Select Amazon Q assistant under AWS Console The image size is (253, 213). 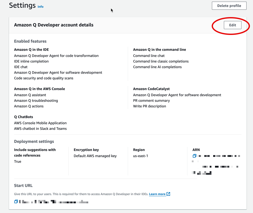pyautogui.click(x=30, y=95)
